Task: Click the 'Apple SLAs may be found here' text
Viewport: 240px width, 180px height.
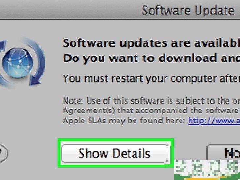Action: (x=124, y=121)
